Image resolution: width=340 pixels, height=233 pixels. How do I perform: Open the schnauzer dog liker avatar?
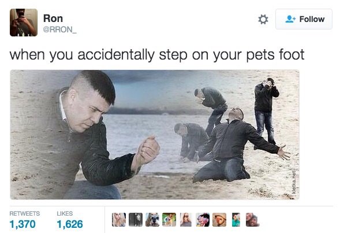point(152,220)
